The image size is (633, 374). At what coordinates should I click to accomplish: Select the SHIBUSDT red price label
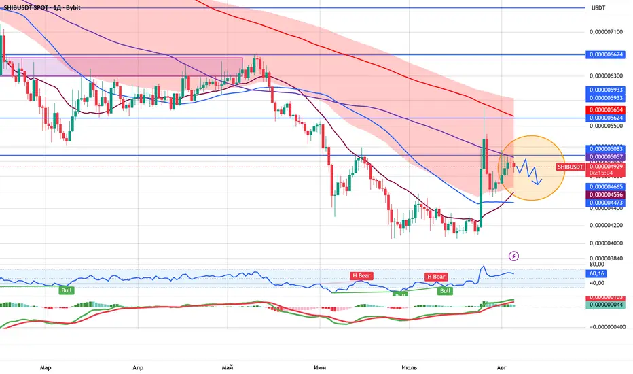[570, 167]
